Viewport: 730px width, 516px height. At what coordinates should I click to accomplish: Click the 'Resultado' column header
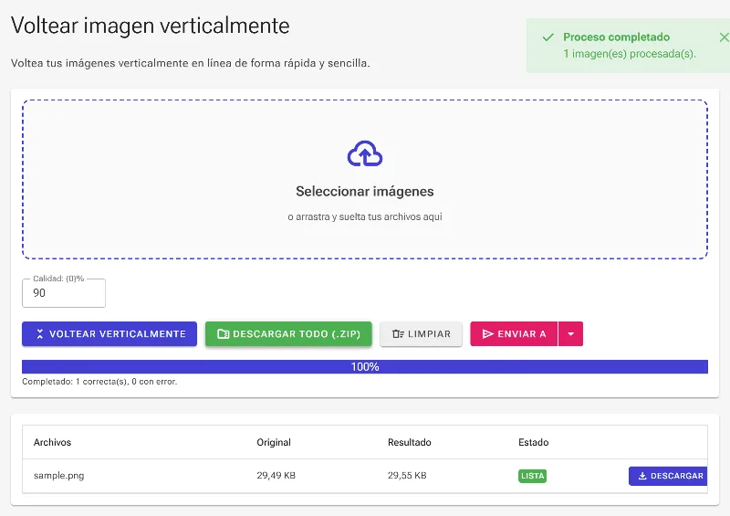pyautogui.click(x=409, y=442)
